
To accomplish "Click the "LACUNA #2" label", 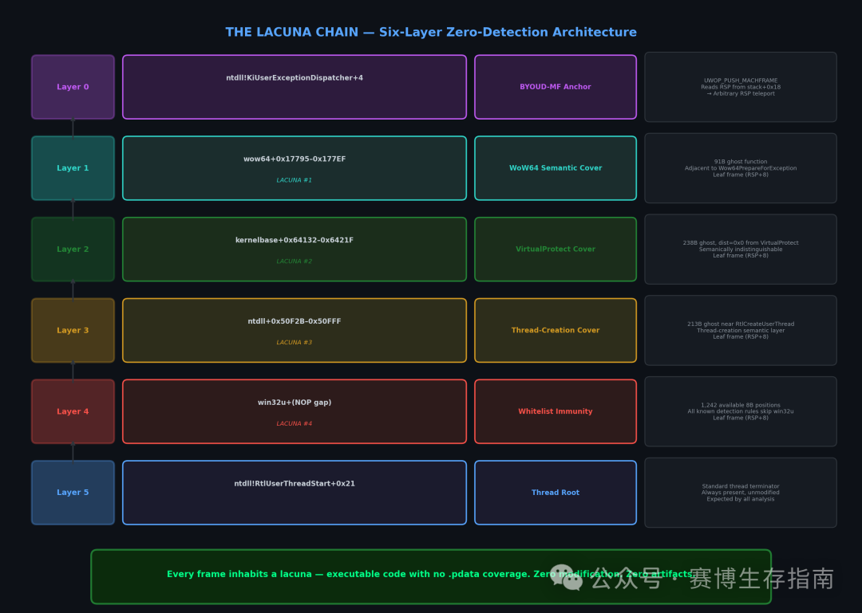I will [294, 261].
